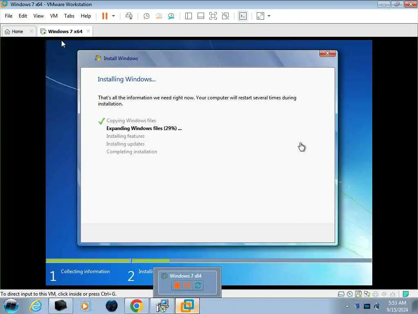Enter full screen mode

pos(213,16)
